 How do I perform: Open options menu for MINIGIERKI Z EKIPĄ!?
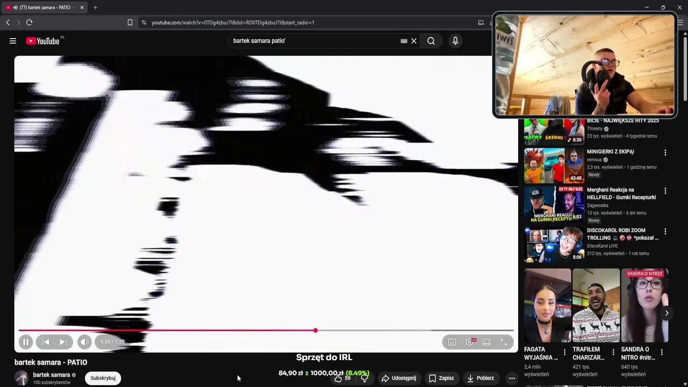tap(665, 153)
